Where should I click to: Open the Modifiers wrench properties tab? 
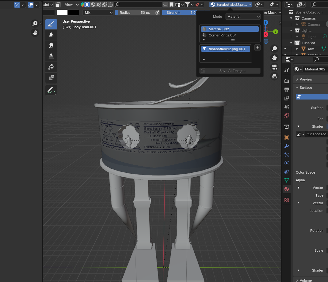[287, 146]
